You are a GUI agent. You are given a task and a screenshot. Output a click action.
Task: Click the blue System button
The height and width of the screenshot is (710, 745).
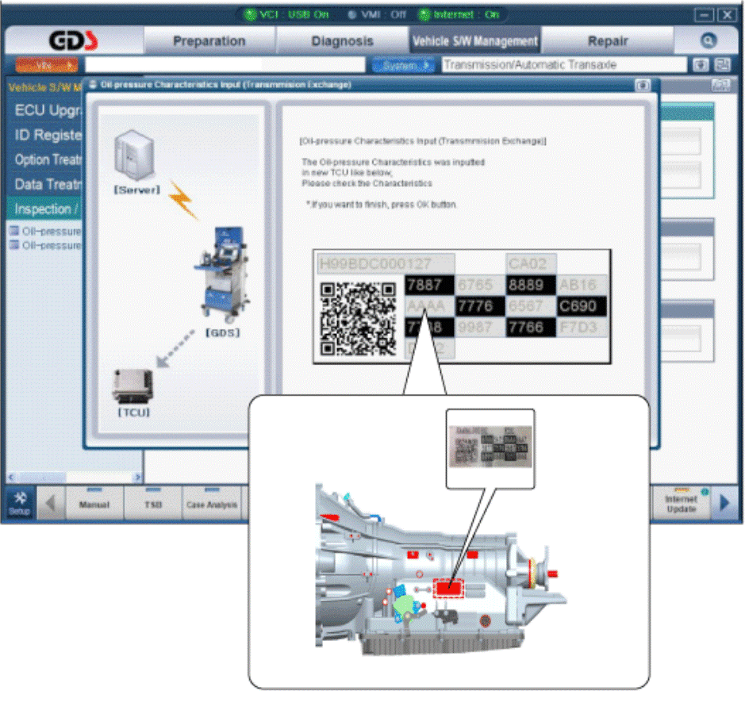tap(403, 65)
